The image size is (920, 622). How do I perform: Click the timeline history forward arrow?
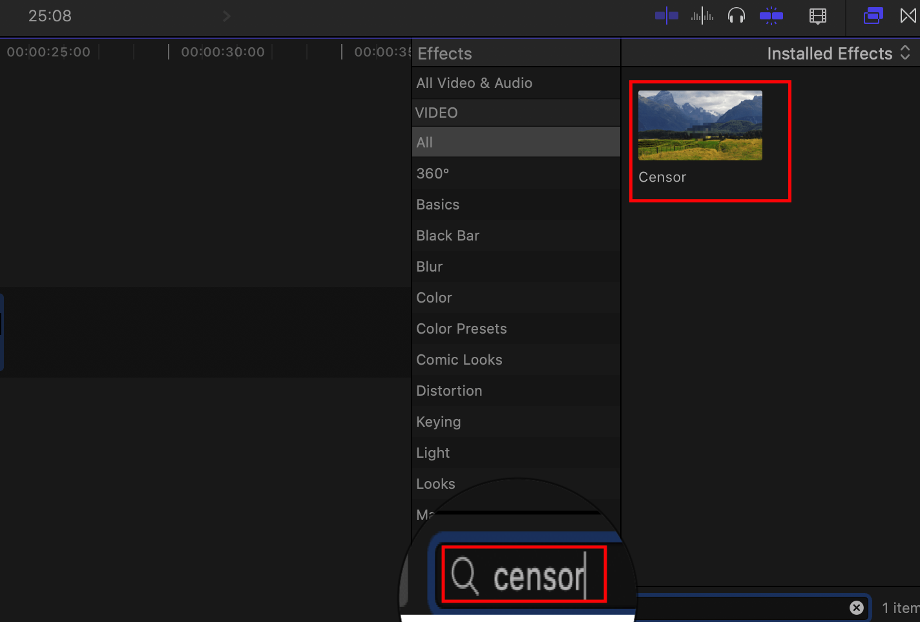[x=227, y=16]
